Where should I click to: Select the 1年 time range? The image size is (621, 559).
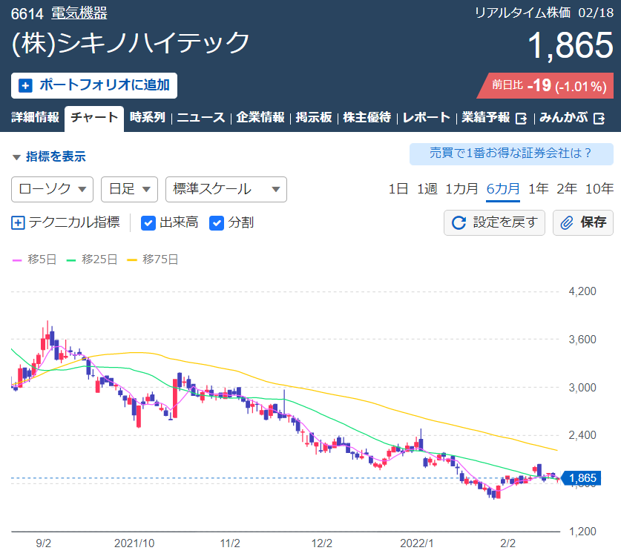[x=538, y=189]
